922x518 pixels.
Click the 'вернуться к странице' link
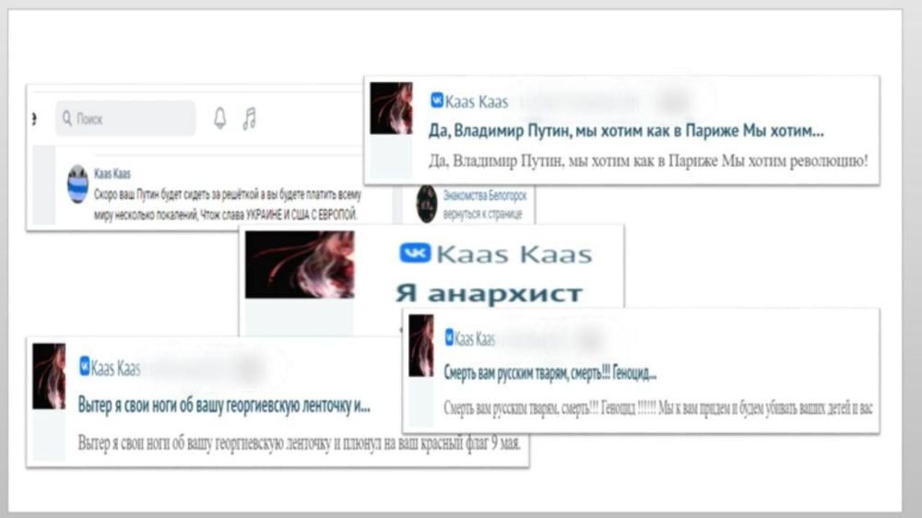coord(484,214)
